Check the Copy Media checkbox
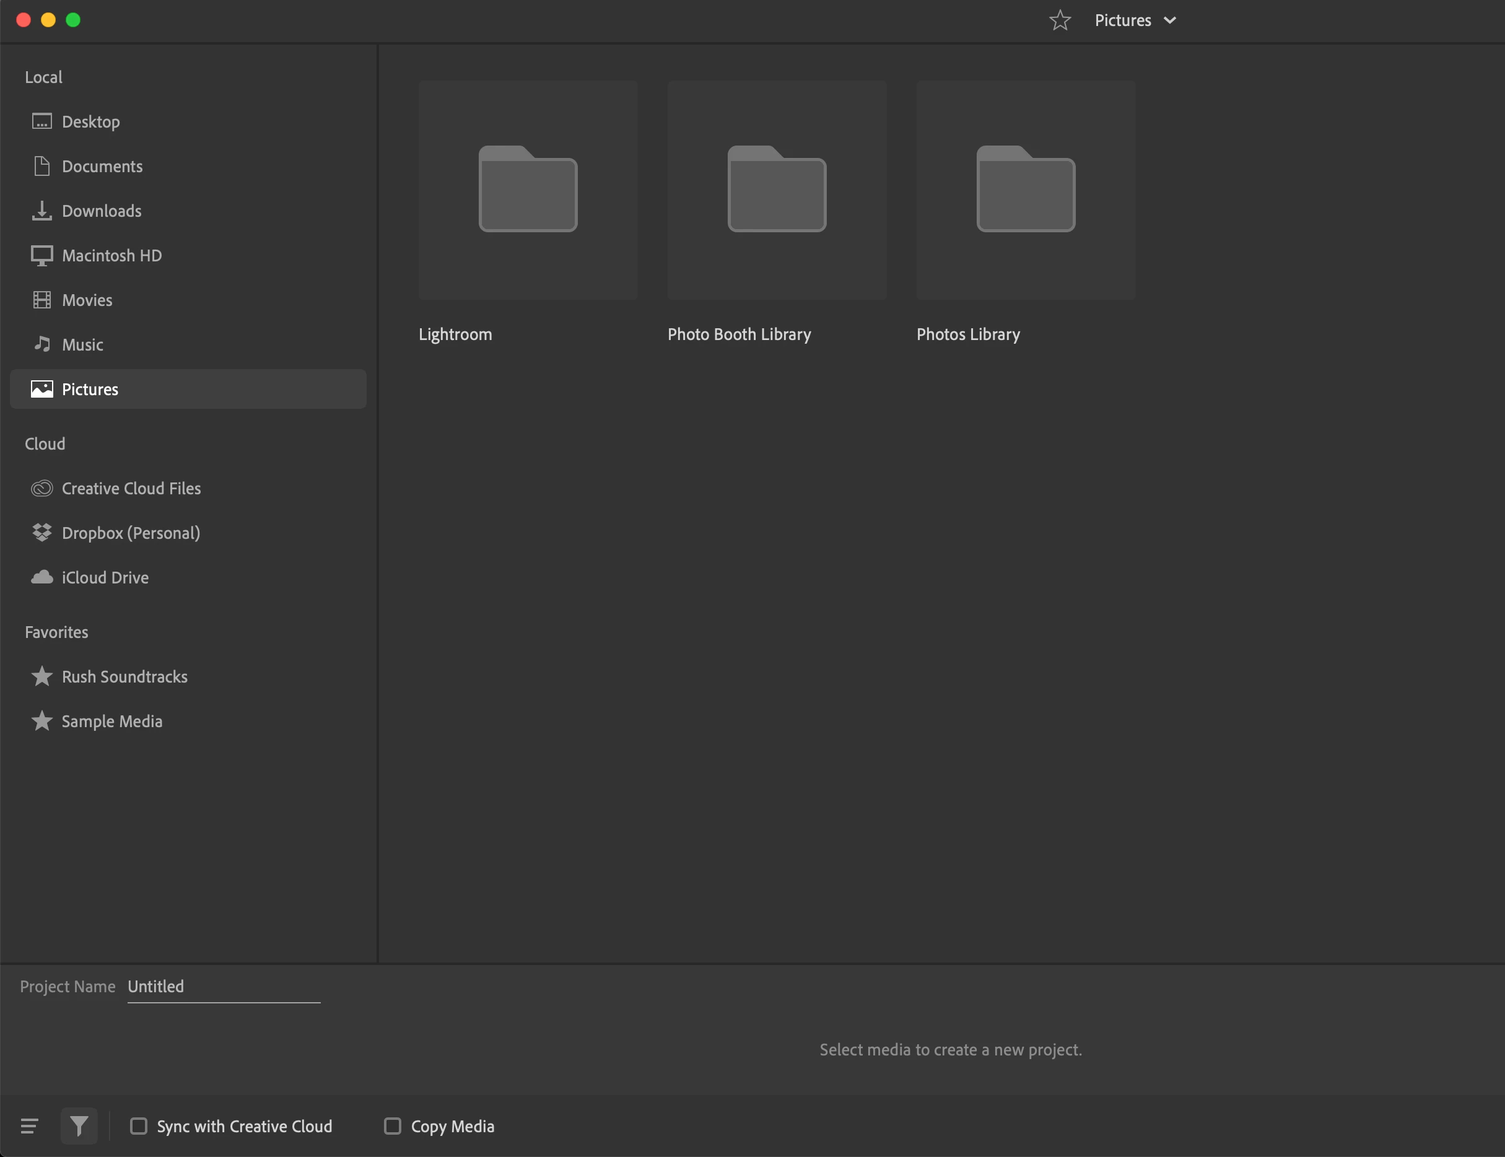This screenshot has height=1157, width=1505. tap(393, 1126)
